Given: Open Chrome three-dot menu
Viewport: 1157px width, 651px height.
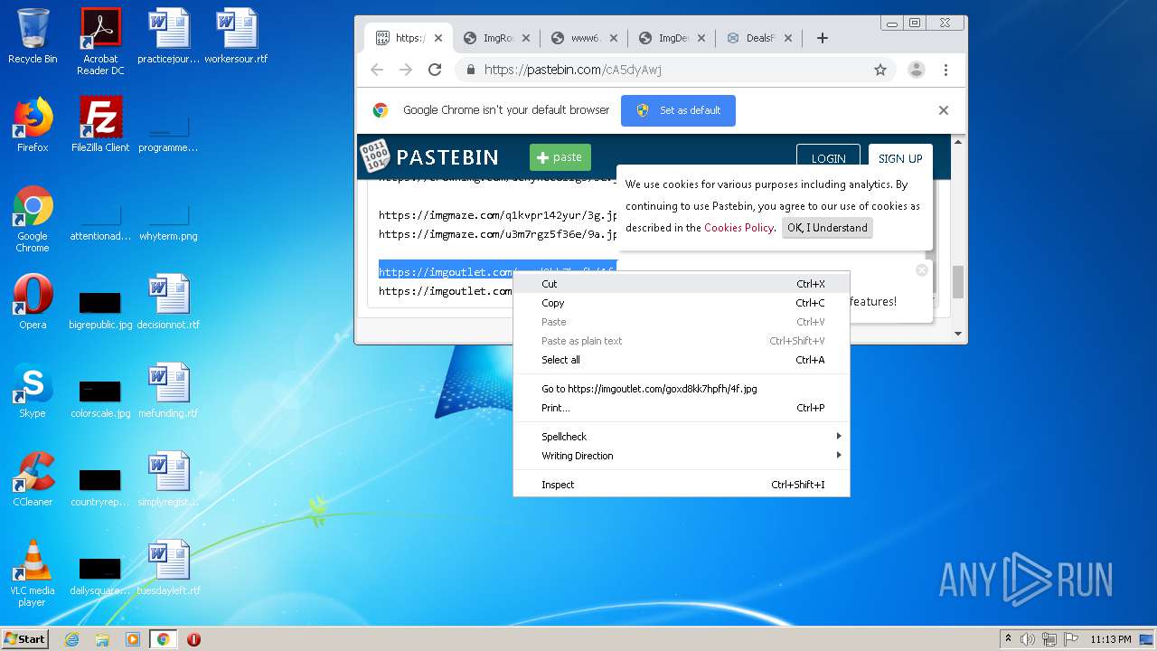Looking at the screenshot, I should [x=945, y=70].
